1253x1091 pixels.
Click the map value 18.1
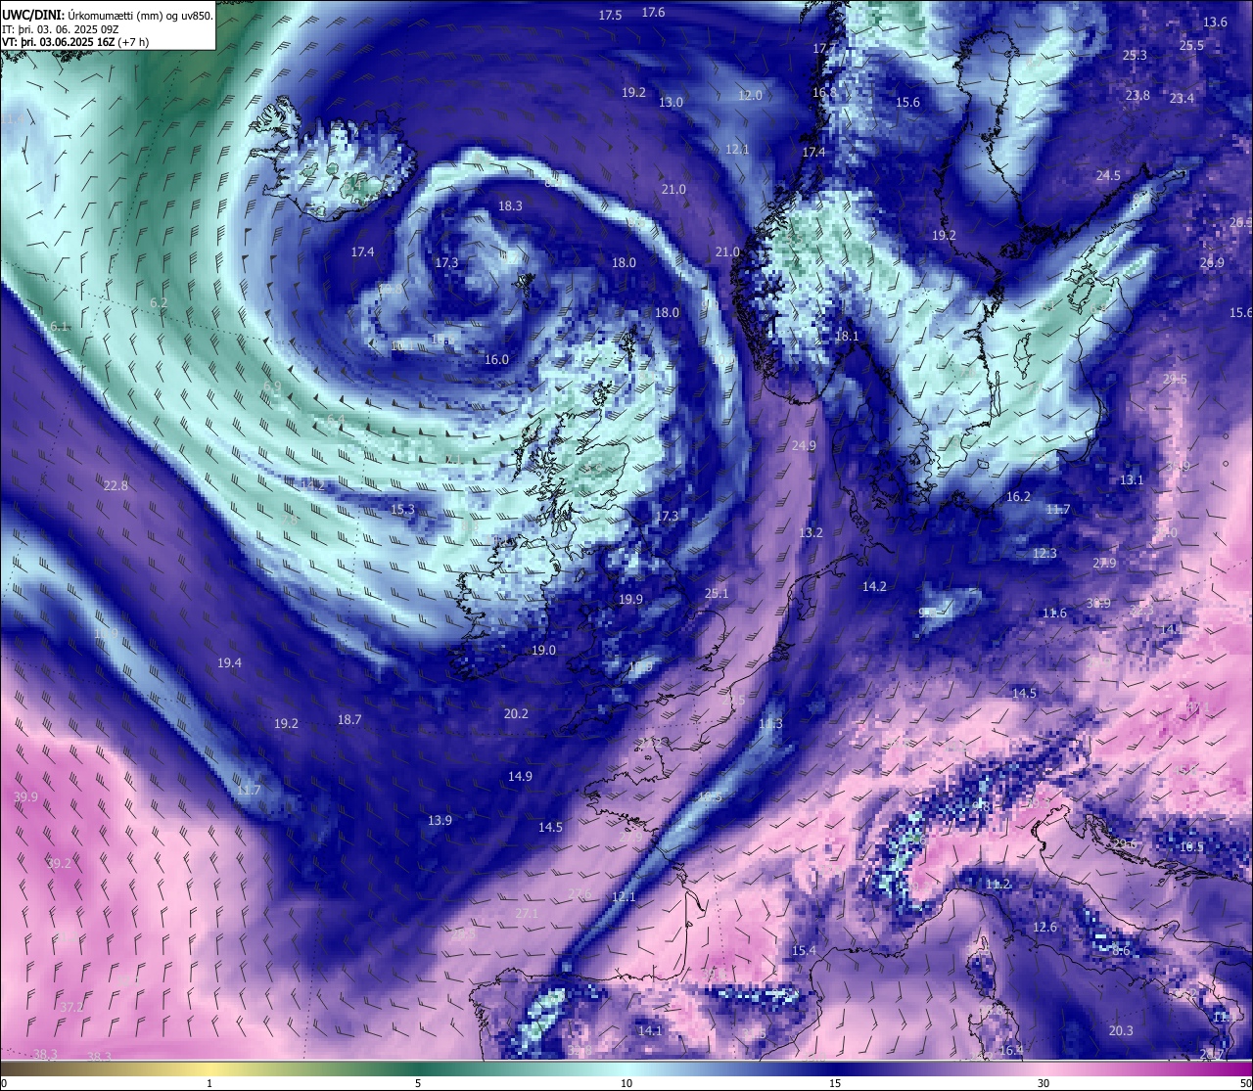(847, 337)
